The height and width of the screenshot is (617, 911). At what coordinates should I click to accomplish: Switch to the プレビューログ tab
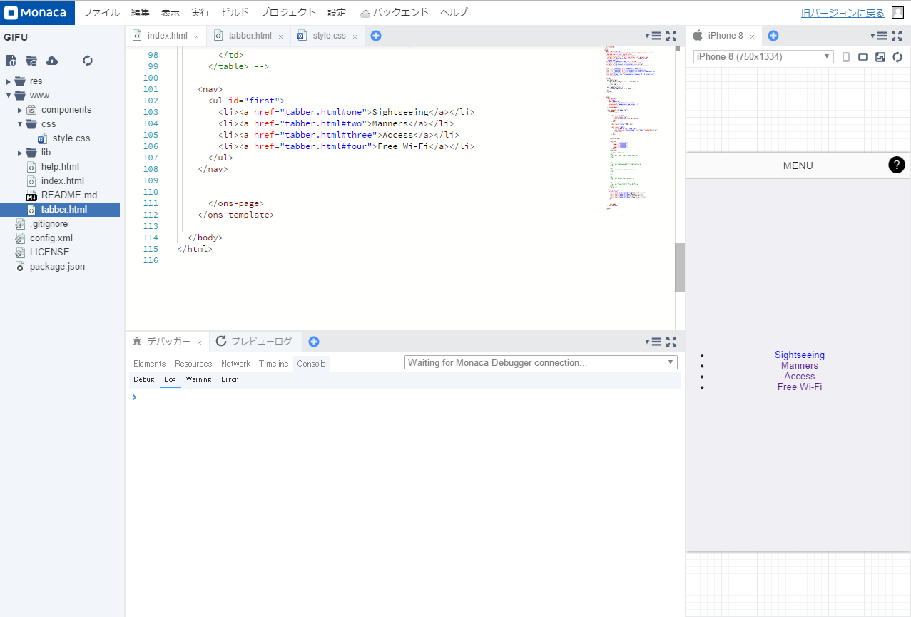255,342
